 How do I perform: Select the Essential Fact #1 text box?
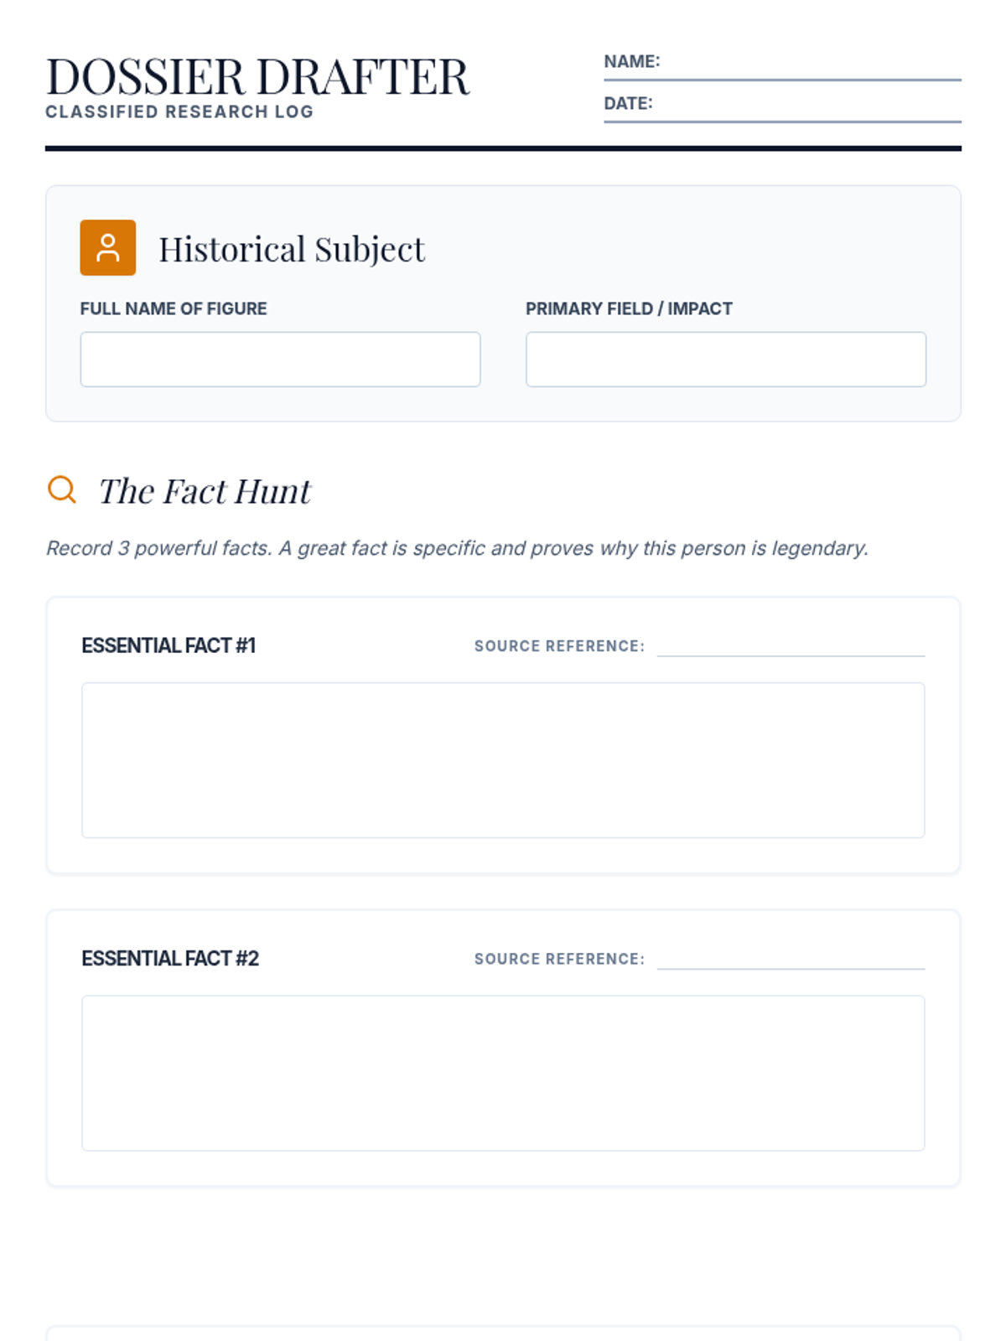(503, 760)
